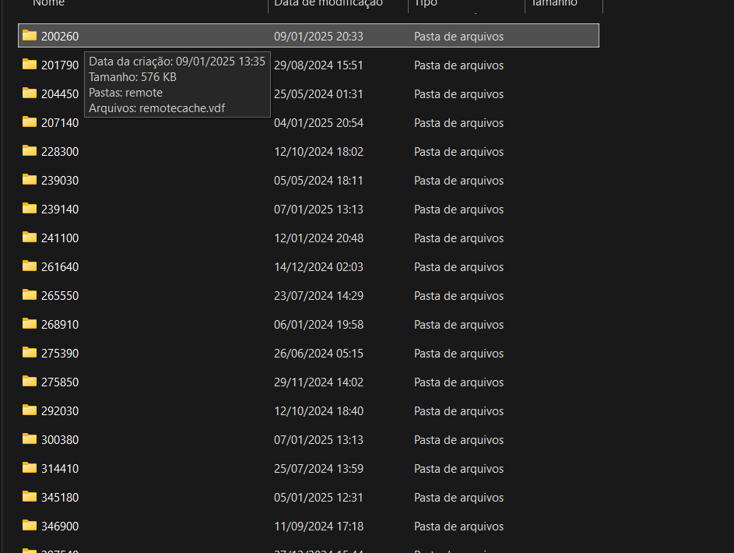Select the folder icon next to 239030
This screenshot has width=734, height=553.
tap(30, 180)
